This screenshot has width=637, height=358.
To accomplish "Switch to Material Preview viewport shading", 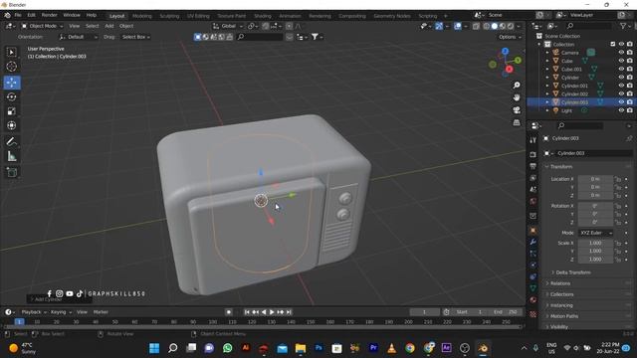I will (x=502, y=26).
